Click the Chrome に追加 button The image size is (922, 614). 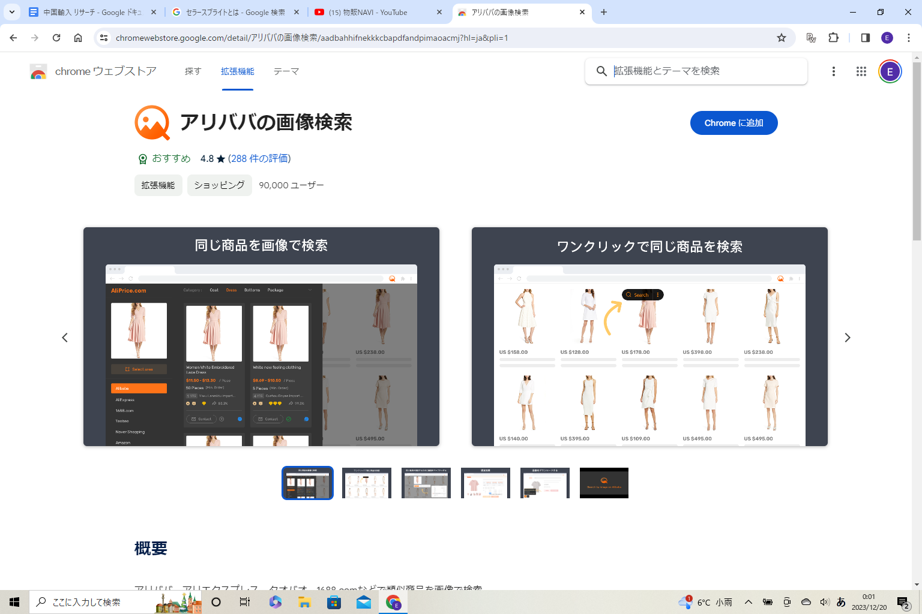point(734,123)
